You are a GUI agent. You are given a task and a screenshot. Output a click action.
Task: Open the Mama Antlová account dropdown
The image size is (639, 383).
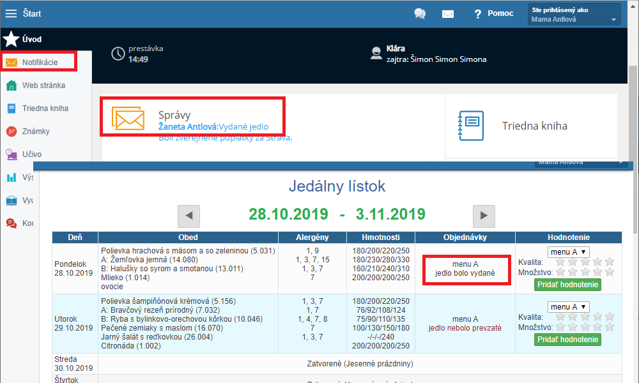click(574, 15)
